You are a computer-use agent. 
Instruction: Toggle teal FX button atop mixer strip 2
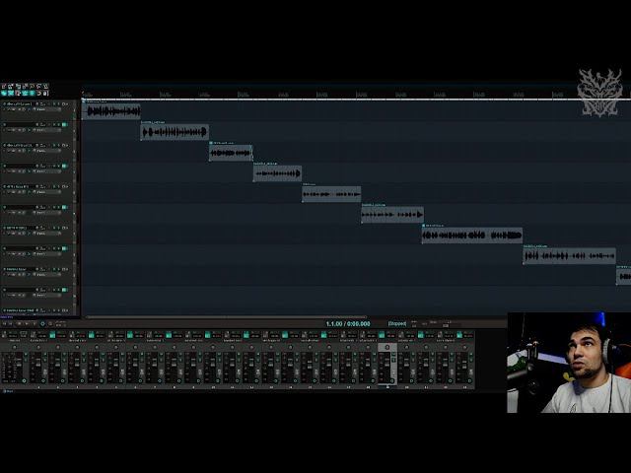tap(52, 335)
